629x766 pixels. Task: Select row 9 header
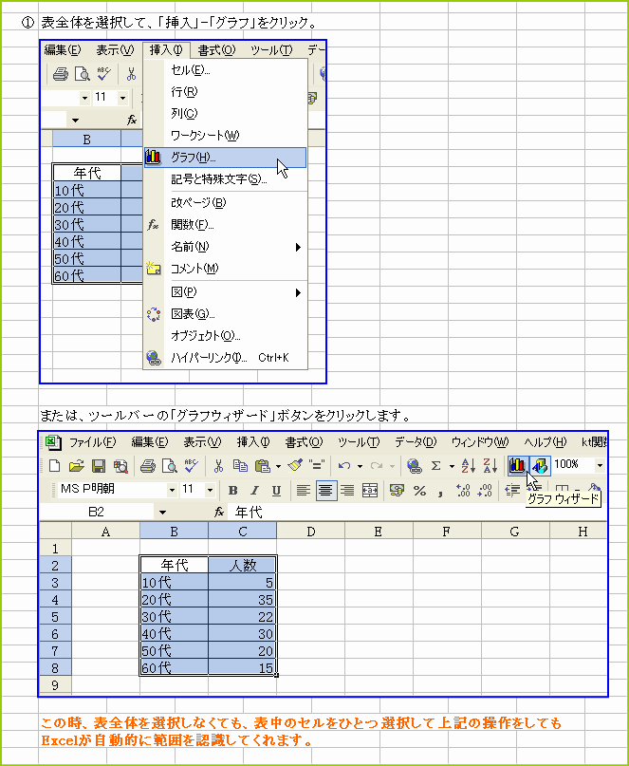point(55,685)
